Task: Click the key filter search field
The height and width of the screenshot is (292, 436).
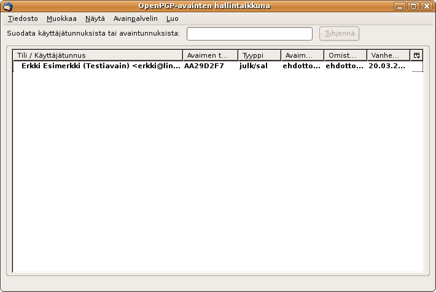Action: (249, 33)
